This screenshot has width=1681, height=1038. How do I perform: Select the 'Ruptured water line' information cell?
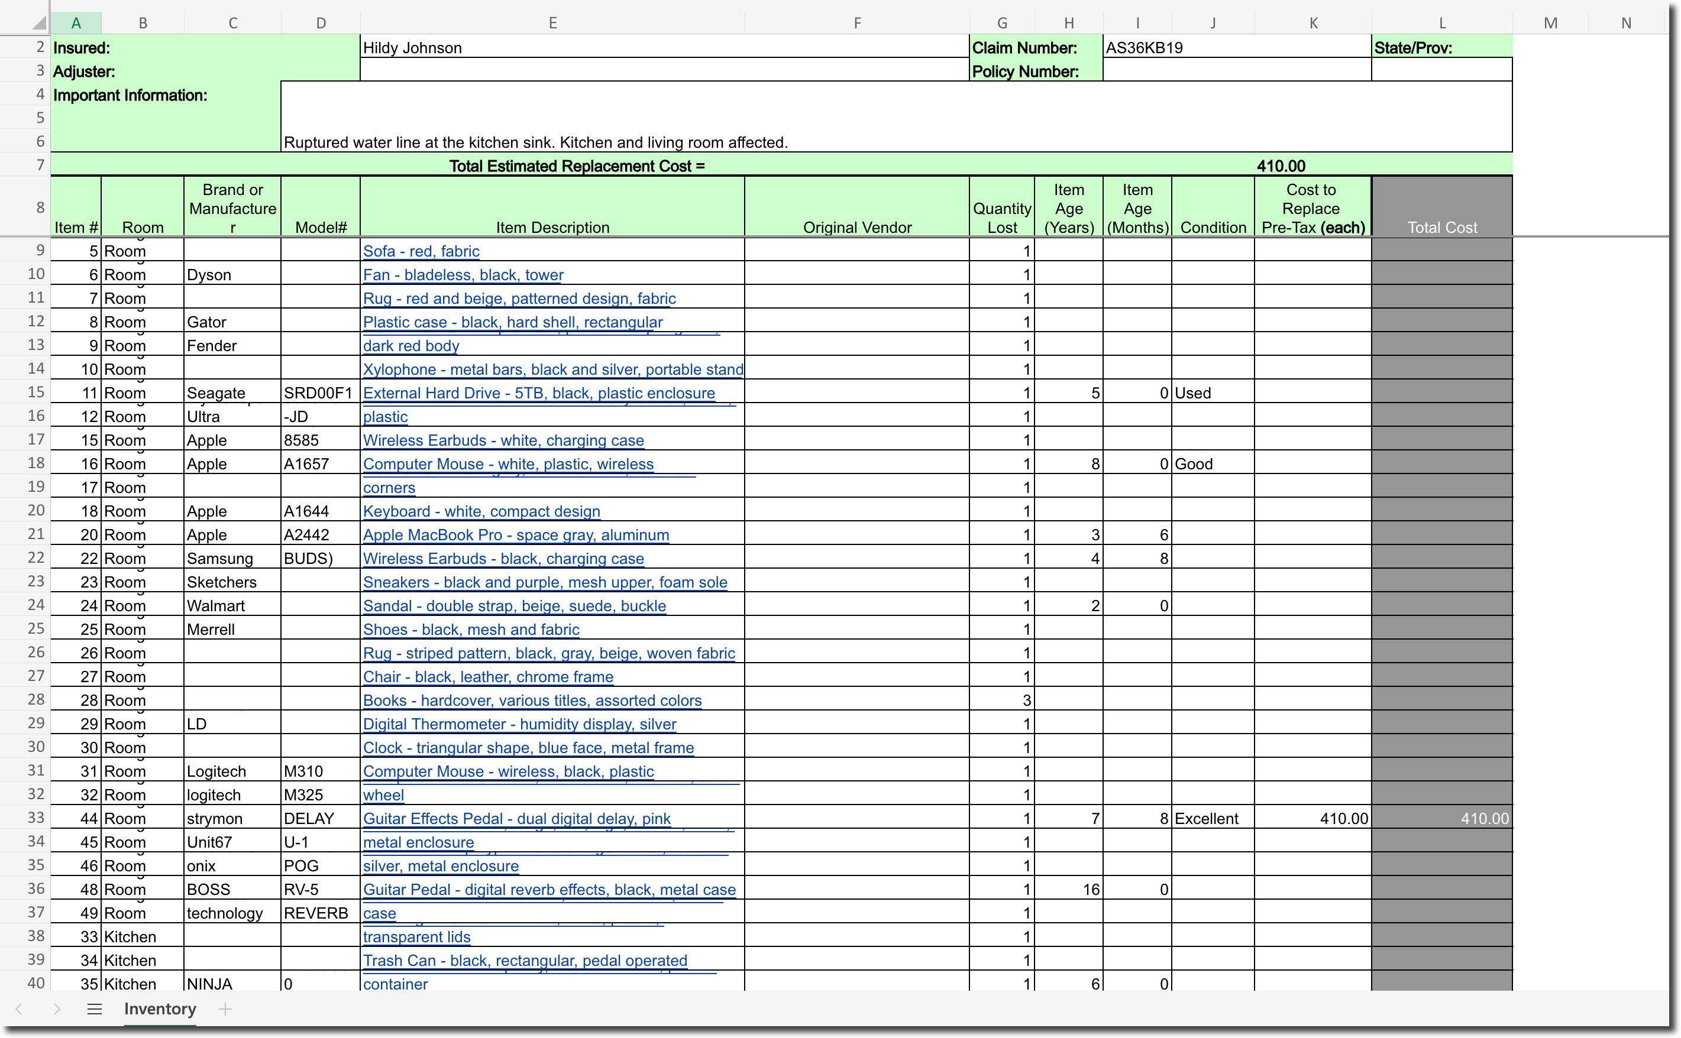click(x=897, y=118)
